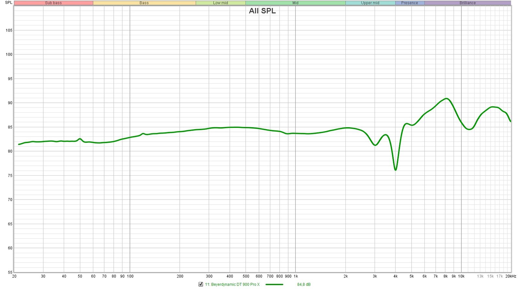Select the Mid frequency band header

(x=295, y=3)
